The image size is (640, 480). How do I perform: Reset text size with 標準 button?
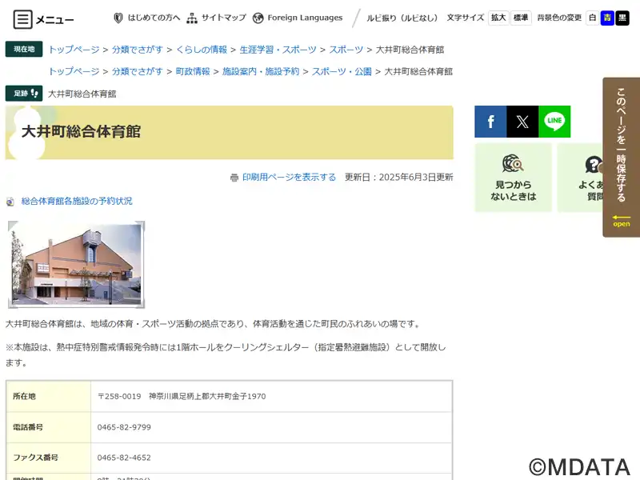521,18
